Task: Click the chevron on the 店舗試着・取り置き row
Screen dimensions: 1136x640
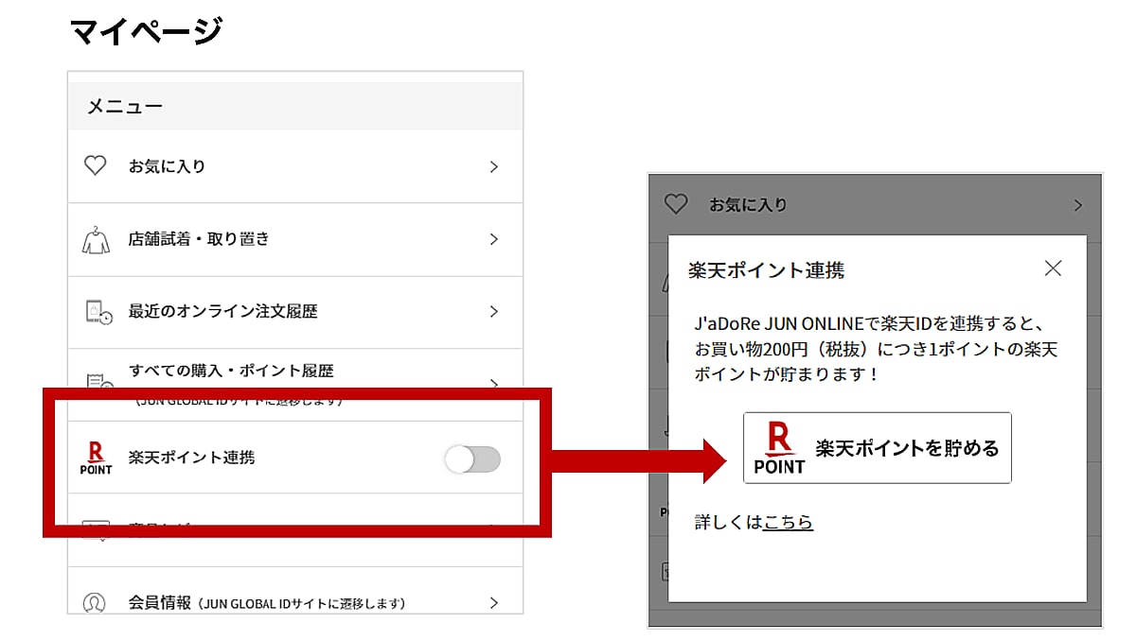Action: [493, 239]
